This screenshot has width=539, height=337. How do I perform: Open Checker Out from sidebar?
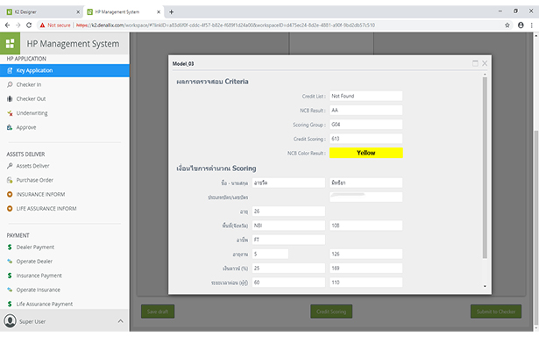pyautogui.click(x=31, y=99)
